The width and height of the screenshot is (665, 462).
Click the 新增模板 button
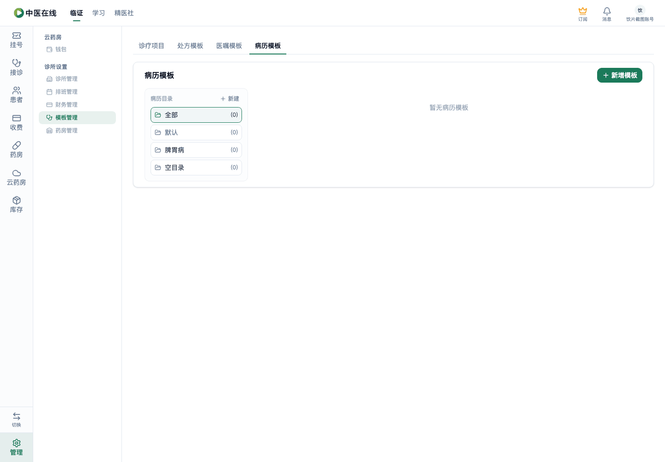click(620, 75)
